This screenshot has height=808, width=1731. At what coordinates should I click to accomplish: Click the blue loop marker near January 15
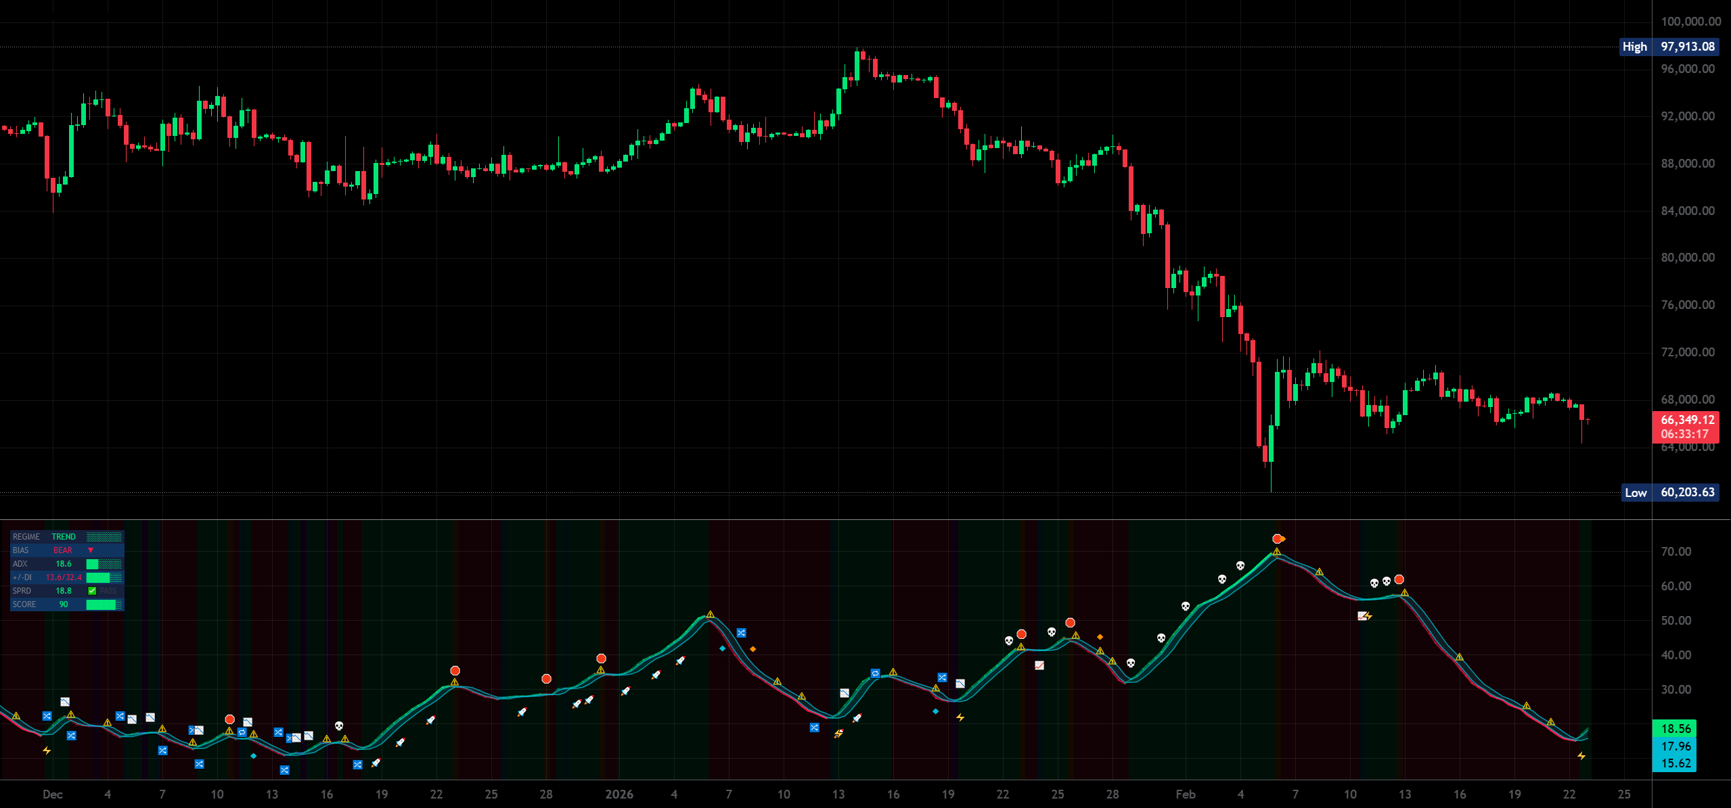pyautogui.click(x=875, y=673)
